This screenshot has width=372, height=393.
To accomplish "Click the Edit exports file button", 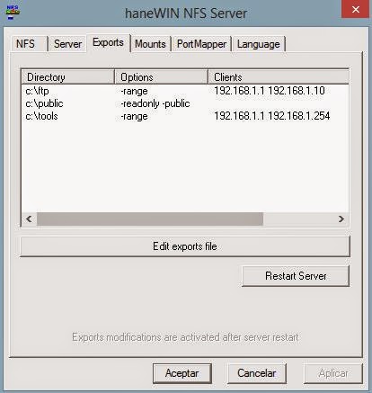I will pos(185,246).
